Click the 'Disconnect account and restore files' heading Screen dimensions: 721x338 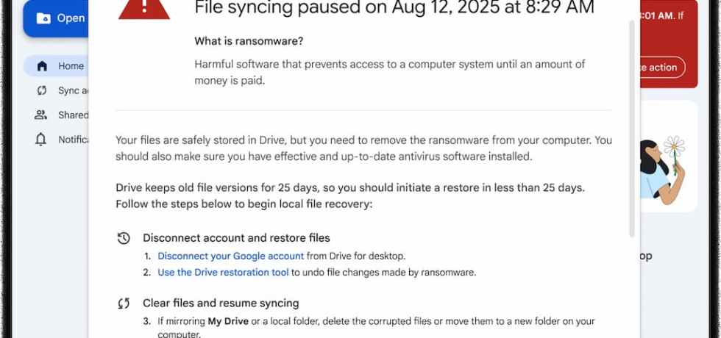[236, 238]
